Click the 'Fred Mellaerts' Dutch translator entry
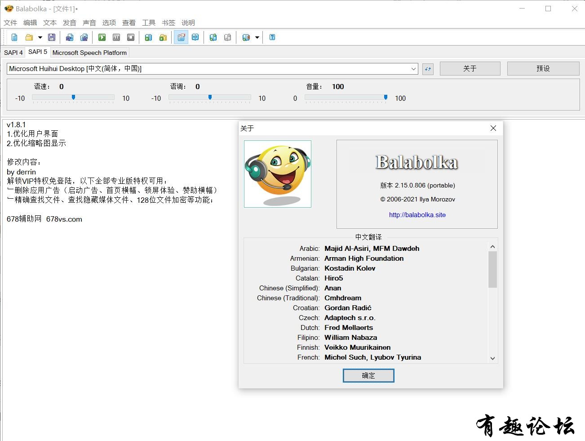This screenshot has height=441, width=585. 349,328
